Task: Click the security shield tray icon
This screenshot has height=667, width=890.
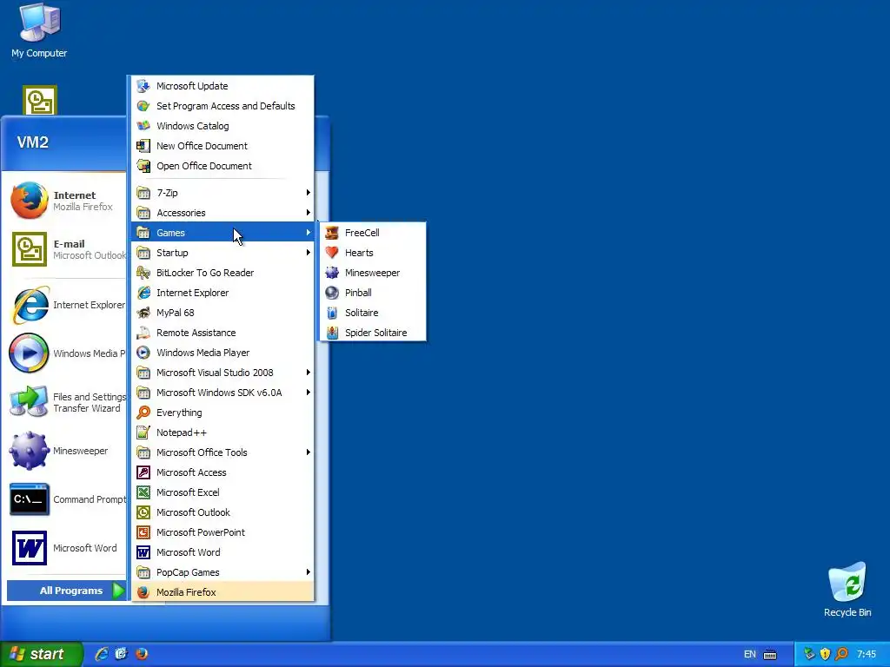Action: (x=826, y=654)
